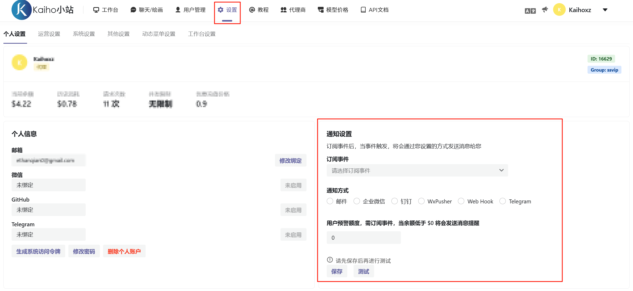The image size is (633, 291).
Task: Click the settings gear icon
Action: click(221, 10)
